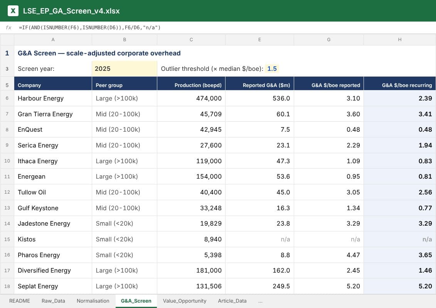This screenshot has height=308, width=436.
Task: Click Gulf Keystone recurring value 0.77
Action: click(400, 208)
